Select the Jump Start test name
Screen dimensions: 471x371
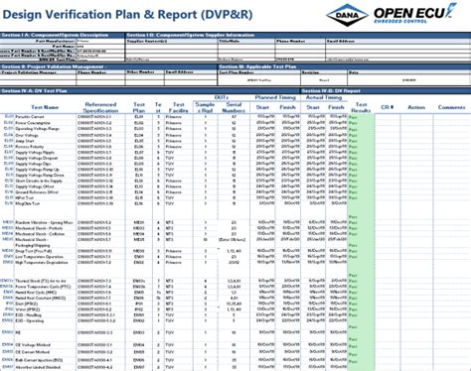pos(25,141)
